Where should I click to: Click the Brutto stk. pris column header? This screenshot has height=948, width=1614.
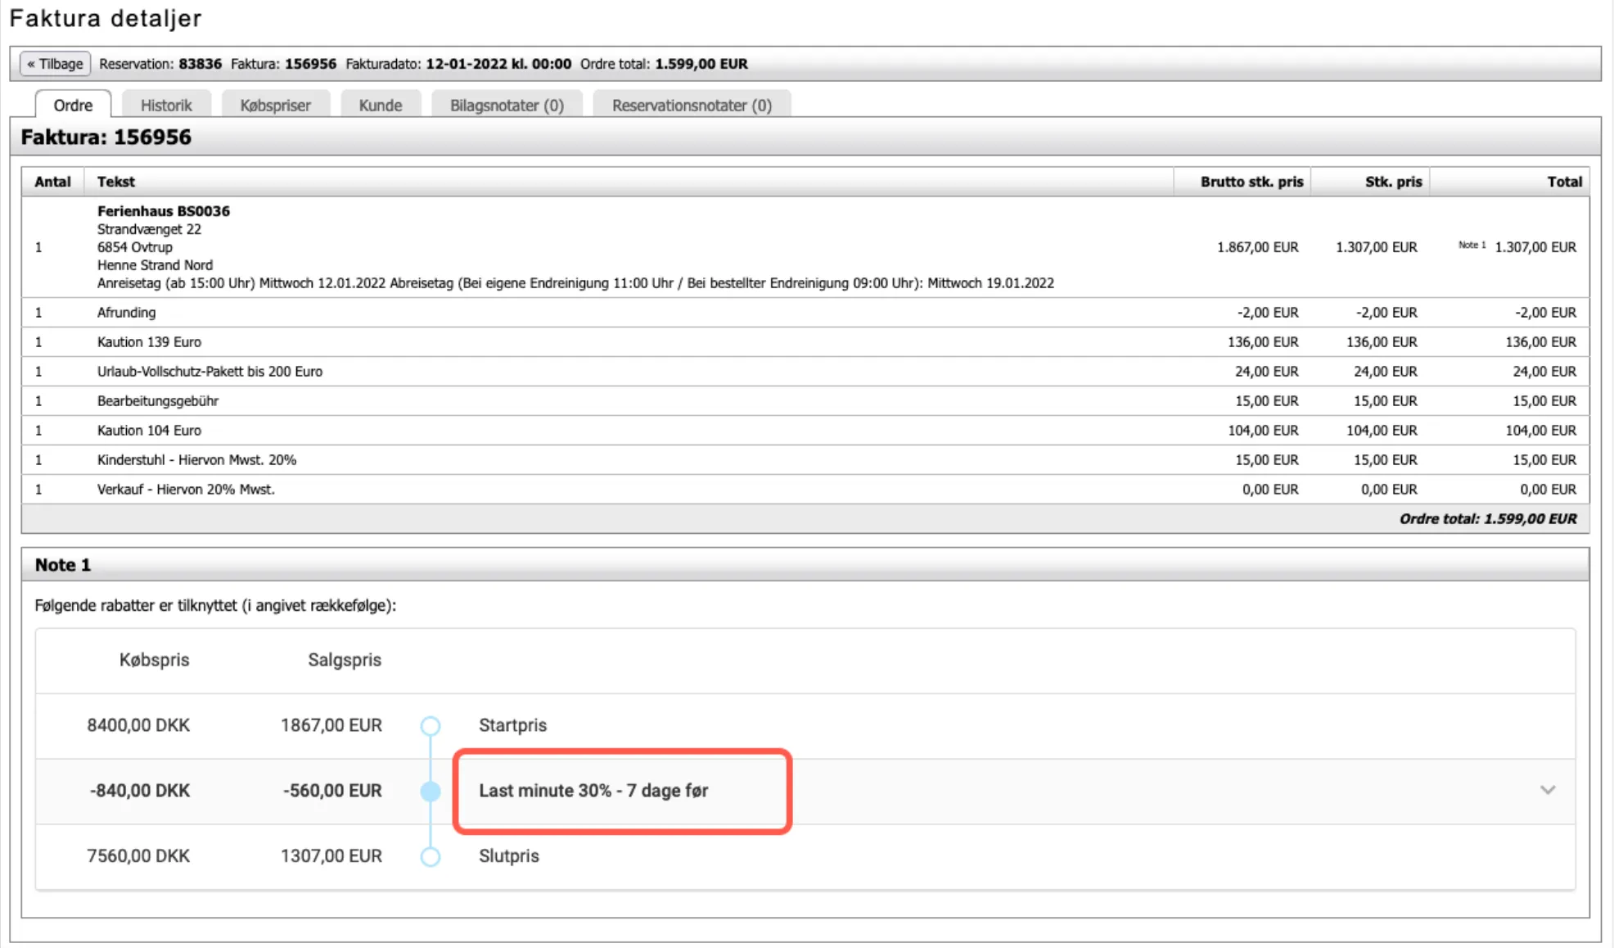[1251, 182]
